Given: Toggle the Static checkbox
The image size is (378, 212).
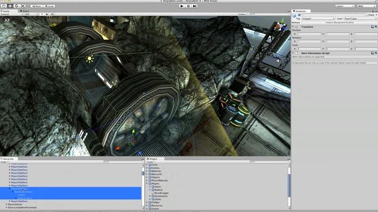Looking at the screenshot, I should [x=367, y=15].
